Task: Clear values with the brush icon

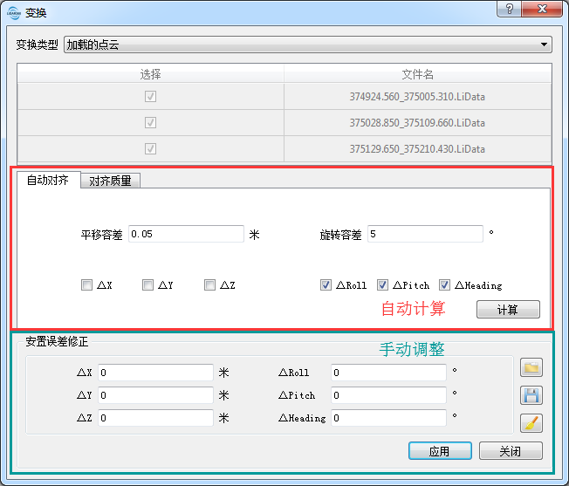Action: [x=531, y=423]
